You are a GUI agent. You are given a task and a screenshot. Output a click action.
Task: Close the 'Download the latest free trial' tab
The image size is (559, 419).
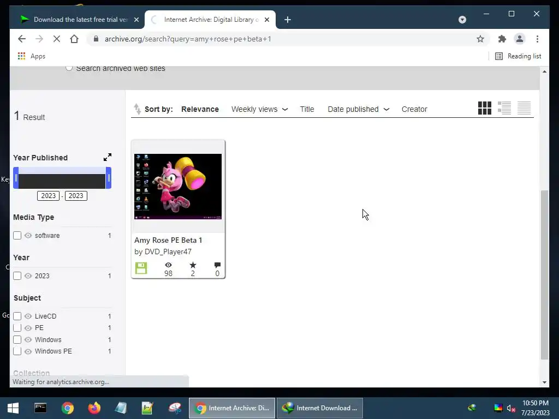[136, 20]
